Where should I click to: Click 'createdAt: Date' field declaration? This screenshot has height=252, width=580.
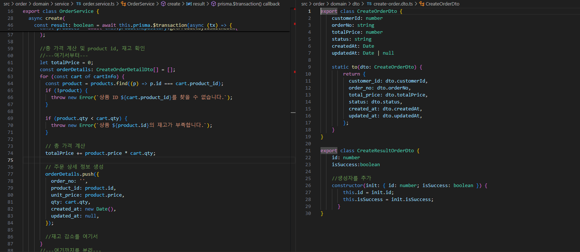coord(353,46)
